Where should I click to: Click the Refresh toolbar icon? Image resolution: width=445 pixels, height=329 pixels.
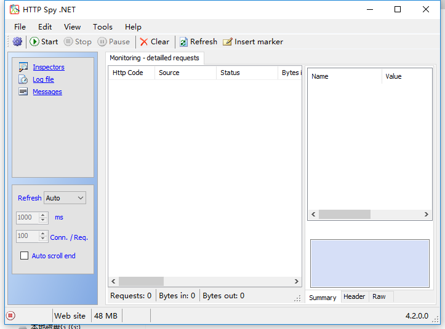(x=183, y=42)
